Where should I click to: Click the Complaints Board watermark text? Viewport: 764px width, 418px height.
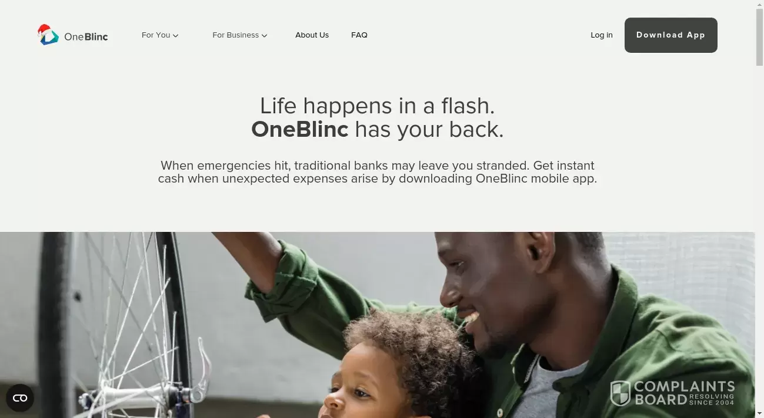point(685,393)
